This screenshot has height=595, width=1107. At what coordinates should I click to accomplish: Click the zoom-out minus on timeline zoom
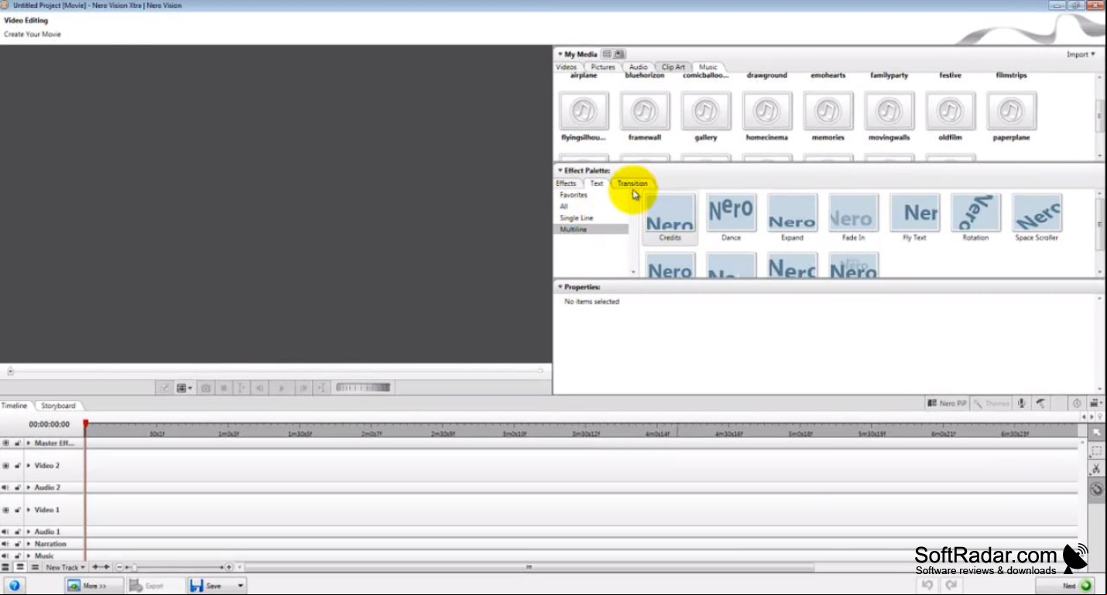[120, 567]
